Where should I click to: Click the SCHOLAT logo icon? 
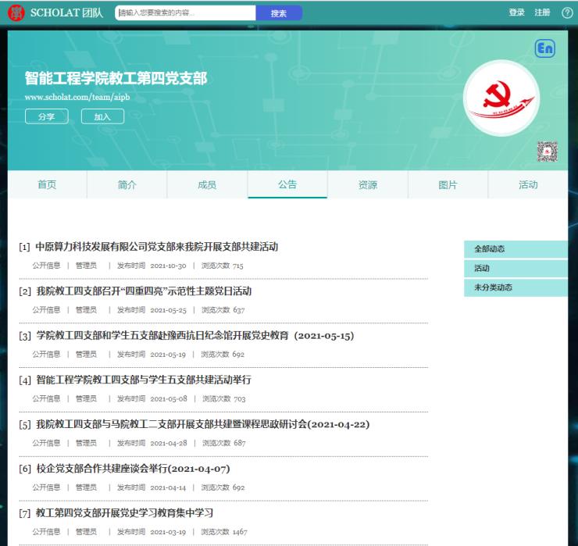pyautogui.click(x=16, y=12)
